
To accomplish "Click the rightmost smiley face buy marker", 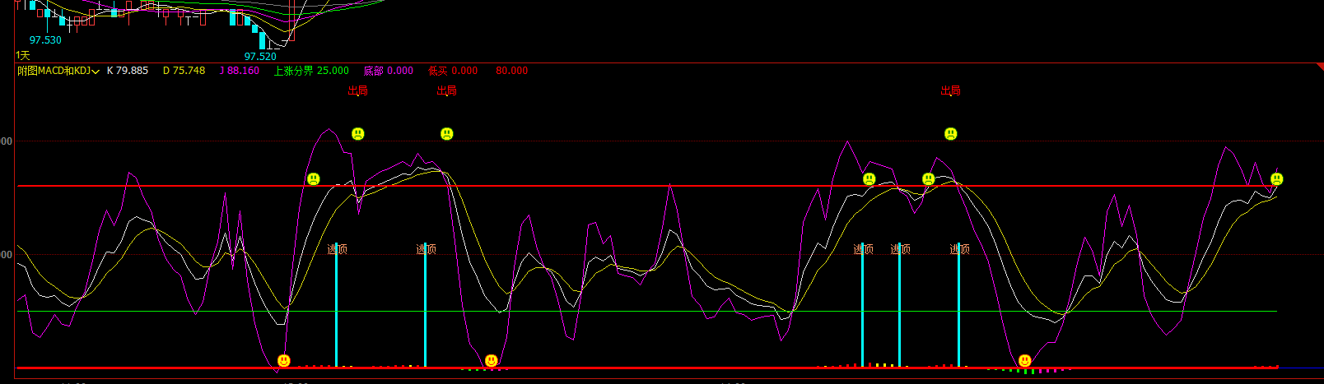I will coord(1025,361).
